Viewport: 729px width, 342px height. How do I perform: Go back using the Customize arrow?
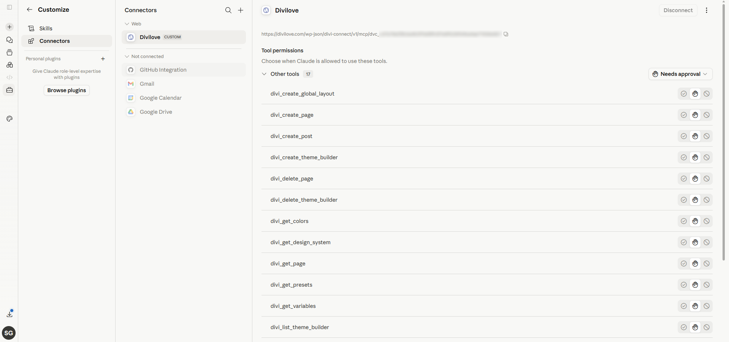(x=29, y=9)
